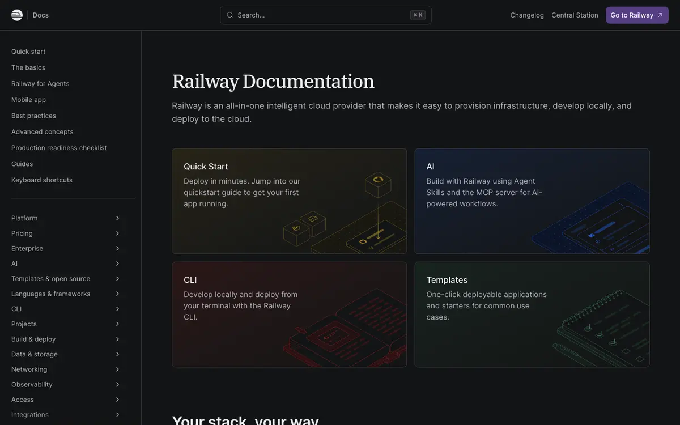The width and height of the screenshot is (680, 425).
Task: Select the Integrations sidebar label
Action: tap(30, 415)
